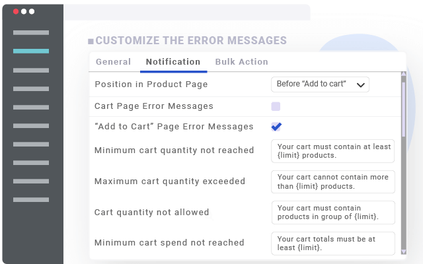The image size is (423, 264).
Task: Click the Minimum cart quantity message field
Action: pyautogui.click(x=332, y=151)
